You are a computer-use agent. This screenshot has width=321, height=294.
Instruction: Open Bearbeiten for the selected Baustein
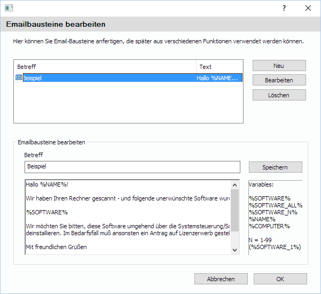point(279,80)
